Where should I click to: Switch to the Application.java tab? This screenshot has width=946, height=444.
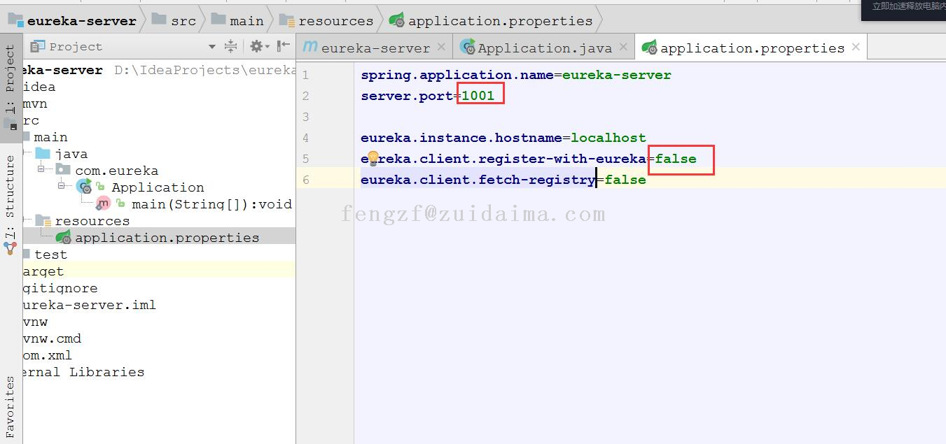click(544, 48)
